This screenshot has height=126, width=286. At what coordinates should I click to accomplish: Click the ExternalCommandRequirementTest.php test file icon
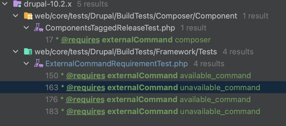38,64
